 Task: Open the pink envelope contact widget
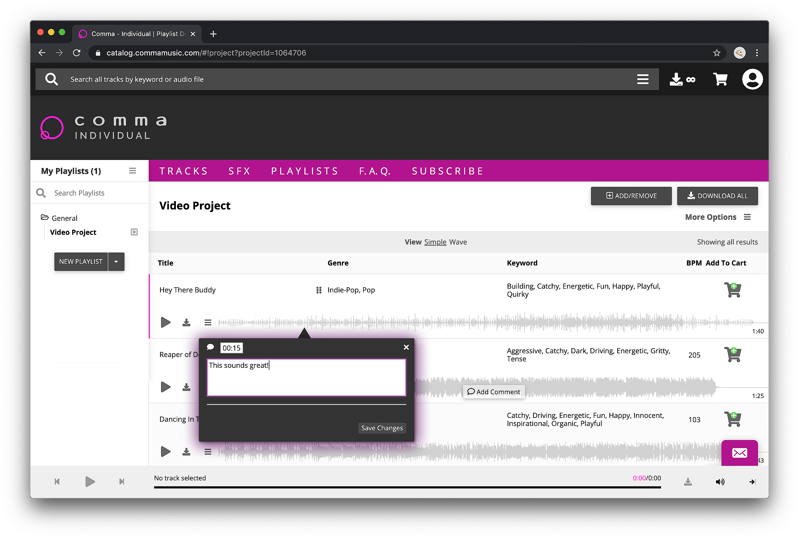pos(739,453)
